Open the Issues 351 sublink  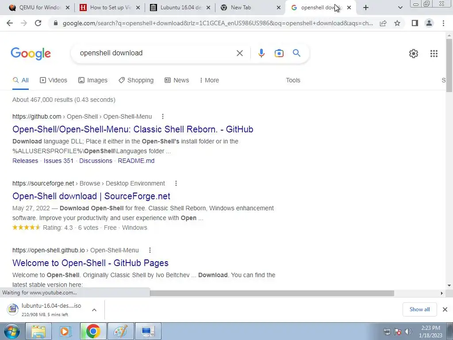tap(58, 161)
